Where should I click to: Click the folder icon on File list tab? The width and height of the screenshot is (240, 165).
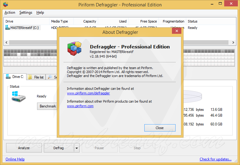coord(30,77)
